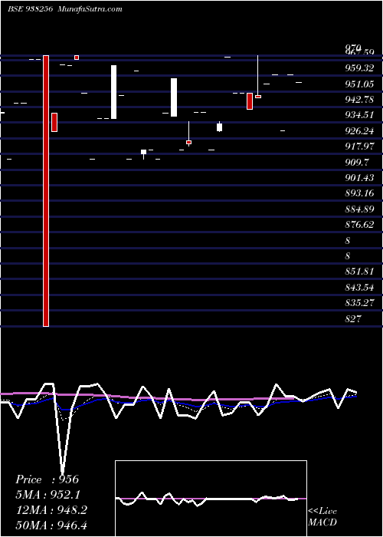Click the MunafaSutra.com watermark text
Screen dimensions: 383x537
(x=90, y=9)
